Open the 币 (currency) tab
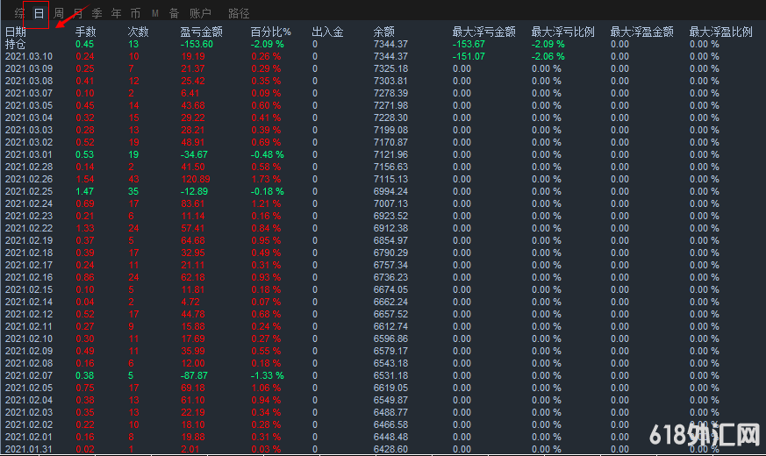This screenshot has height=456, width=766. click(x=135, y=13)
